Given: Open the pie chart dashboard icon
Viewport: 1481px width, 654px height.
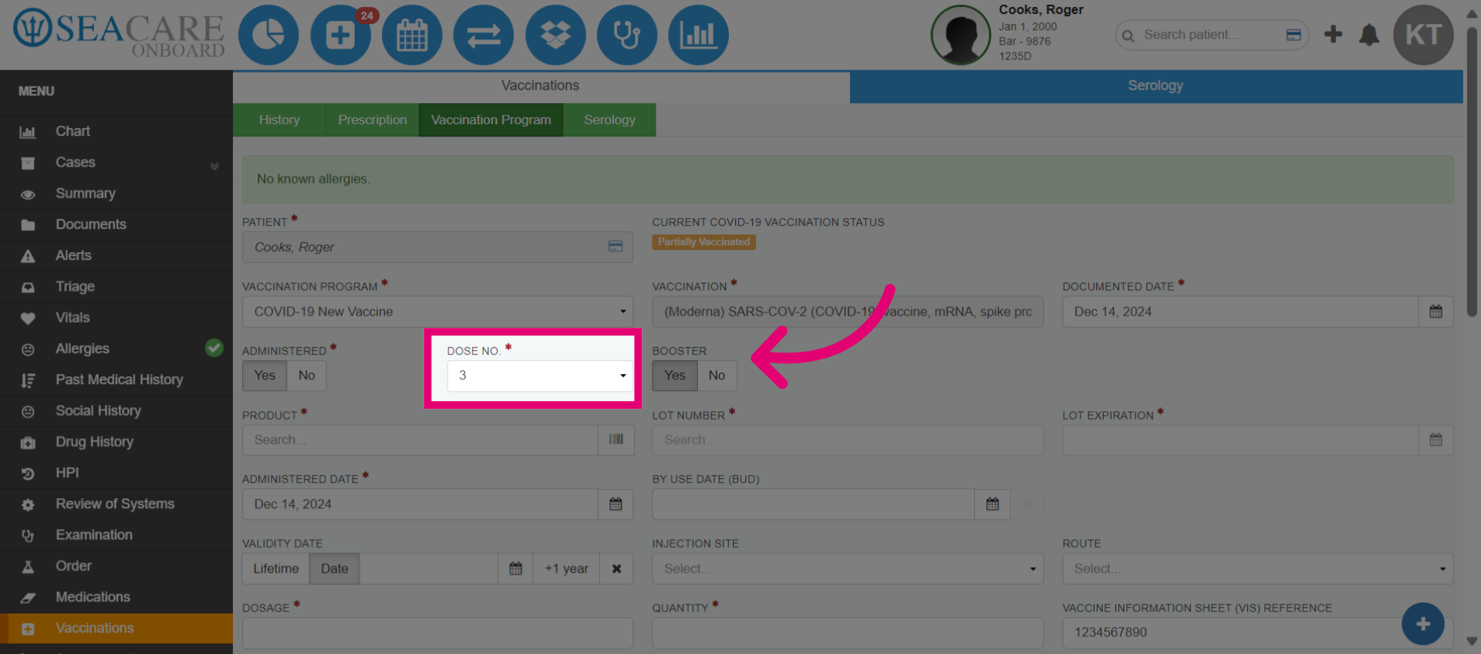Looking at the screenshot, I should [268, 35].
